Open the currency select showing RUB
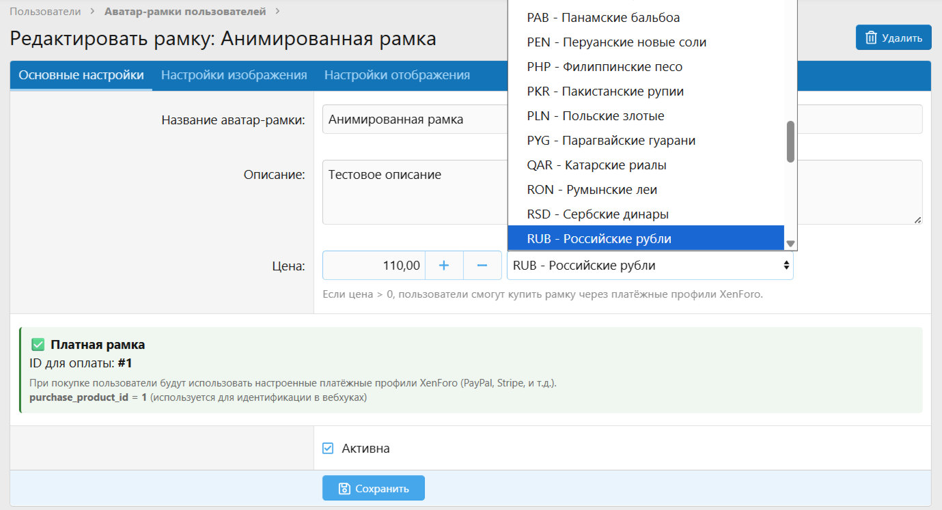Screen dimensions: 942x510 point(650,266)
